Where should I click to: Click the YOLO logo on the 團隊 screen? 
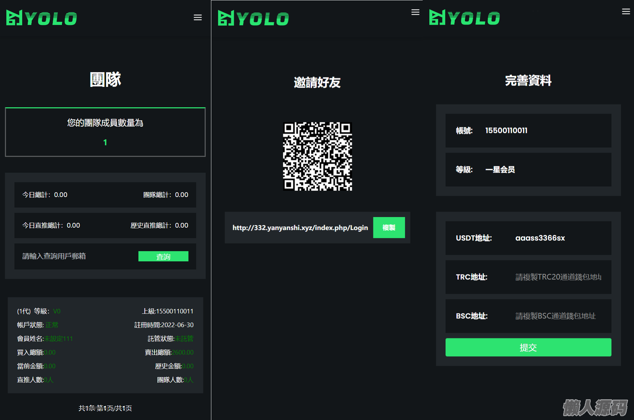pyautogui.click(x=42, y=18)
